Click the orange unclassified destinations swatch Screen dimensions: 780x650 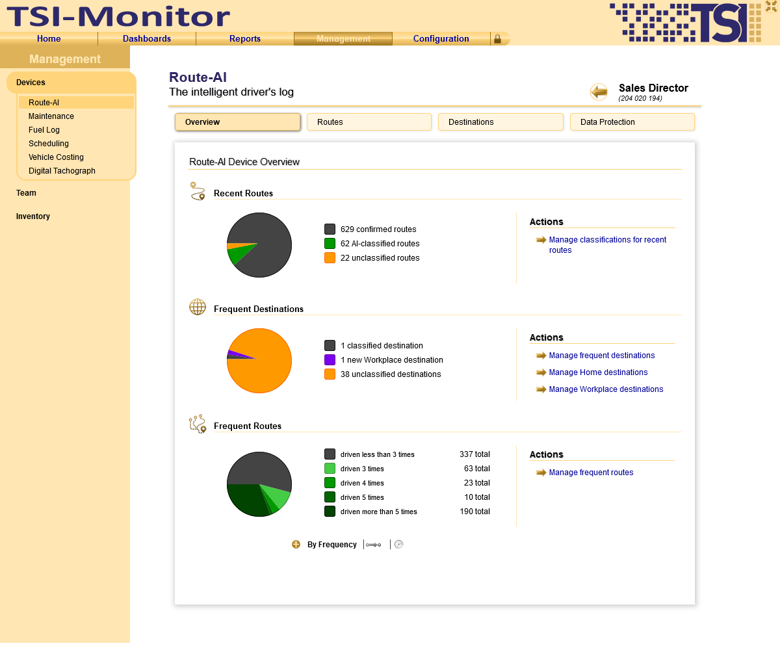pyautogui.click(x=330, y=374)
